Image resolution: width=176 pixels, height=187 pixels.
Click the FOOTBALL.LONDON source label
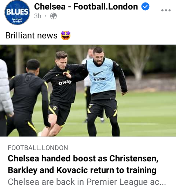point(38,148)
